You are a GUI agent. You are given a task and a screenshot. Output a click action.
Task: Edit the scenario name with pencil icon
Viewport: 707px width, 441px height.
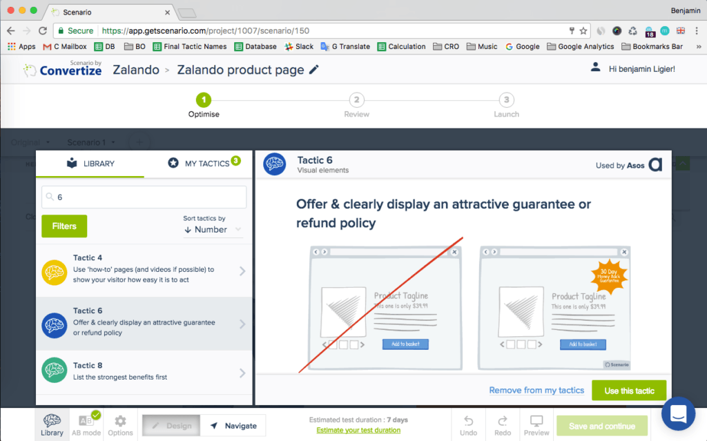pyautogui.click(x=314, y=70)
